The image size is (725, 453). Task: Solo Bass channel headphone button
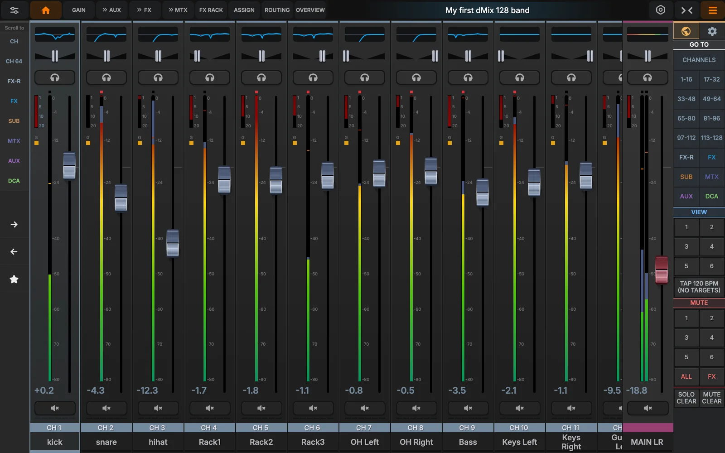click(468, 77)
